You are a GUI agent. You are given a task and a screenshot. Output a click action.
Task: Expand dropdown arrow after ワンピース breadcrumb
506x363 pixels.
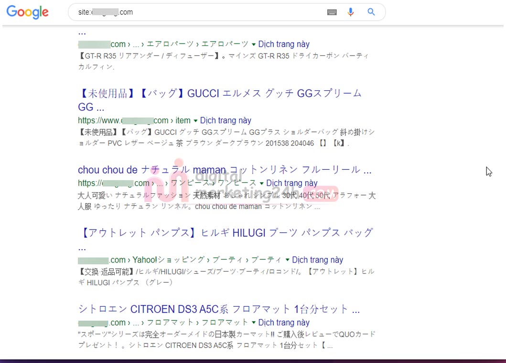point(261,184)
